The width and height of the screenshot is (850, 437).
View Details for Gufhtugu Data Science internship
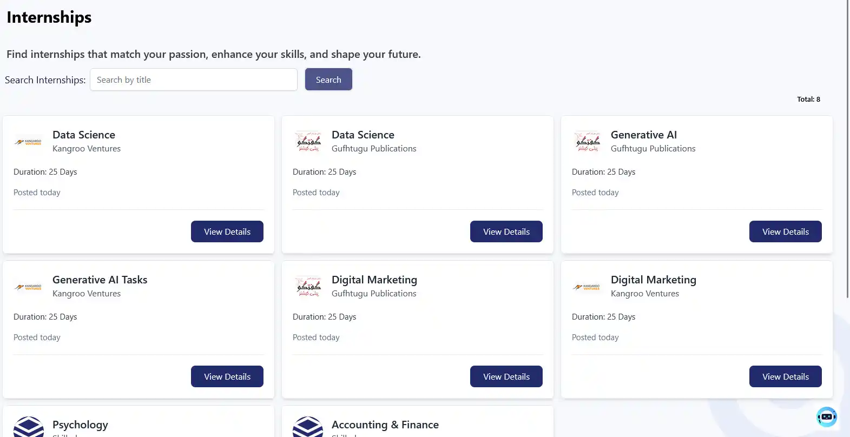(x=506, y=231)
